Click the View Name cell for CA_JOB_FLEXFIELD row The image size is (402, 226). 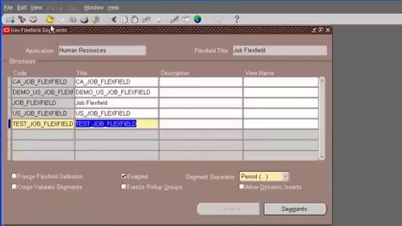(281, 82)
